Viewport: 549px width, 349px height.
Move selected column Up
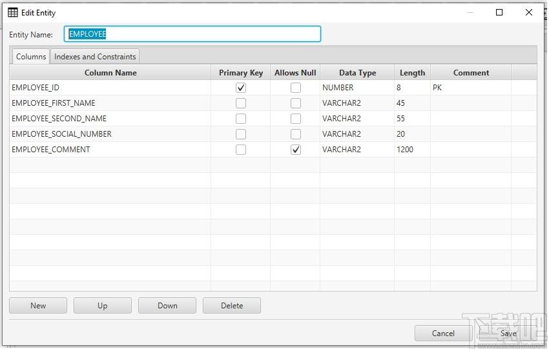coord(103,306)
